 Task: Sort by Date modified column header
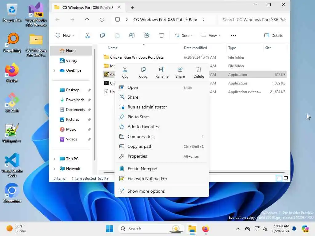(x=204, y=48)
